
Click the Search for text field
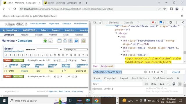(x=47, y=50)
